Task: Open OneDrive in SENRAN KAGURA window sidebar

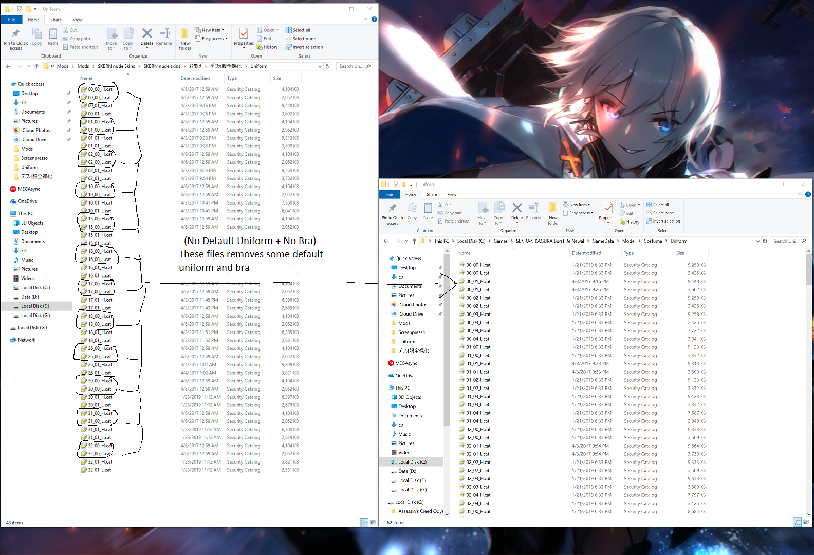Action: click(x=401, y=376)
